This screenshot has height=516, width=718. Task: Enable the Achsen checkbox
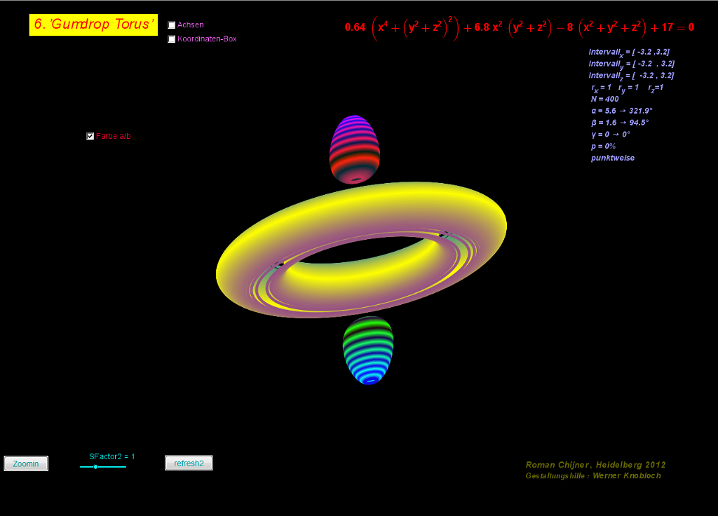[172, 25]
